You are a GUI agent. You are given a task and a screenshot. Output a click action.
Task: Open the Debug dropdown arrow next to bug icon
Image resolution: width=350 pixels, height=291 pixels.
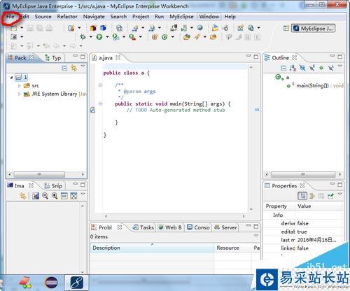91,37
